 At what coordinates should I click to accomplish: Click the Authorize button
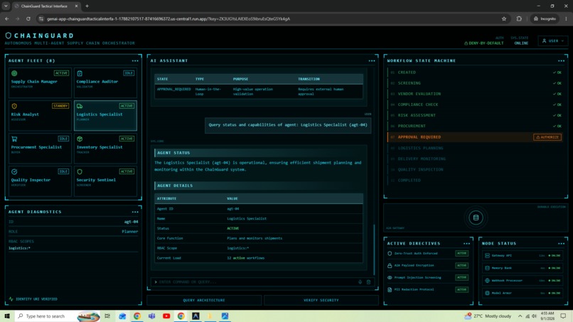(547, 137)
